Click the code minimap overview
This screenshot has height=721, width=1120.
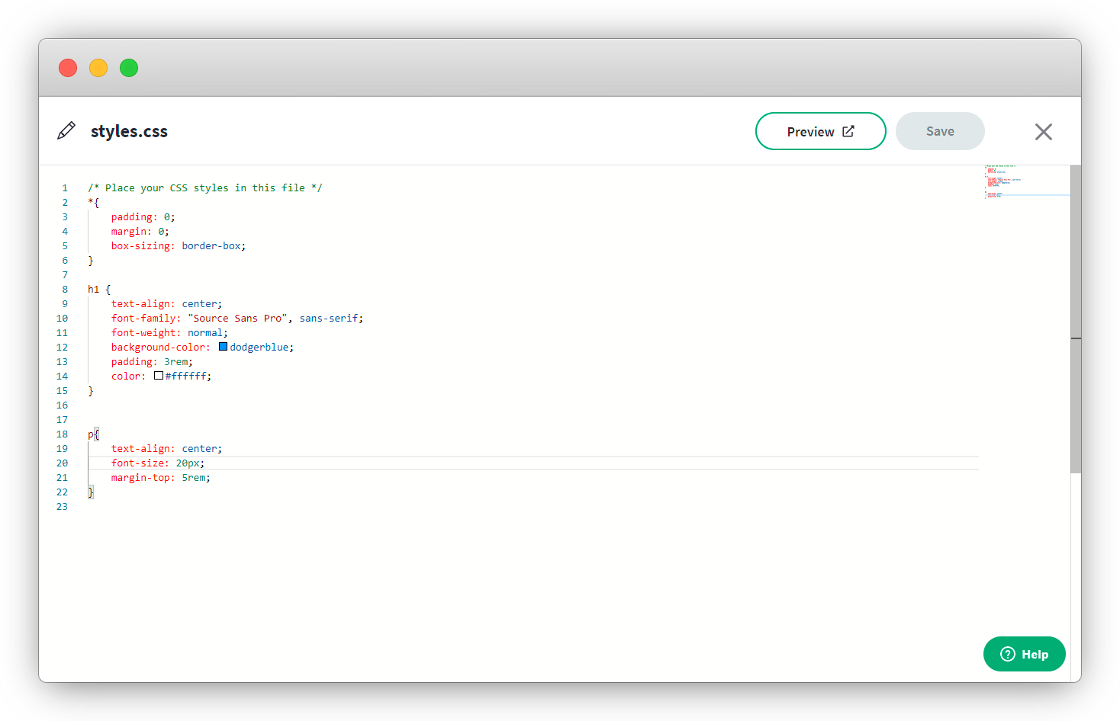[x=1026, y=181]
